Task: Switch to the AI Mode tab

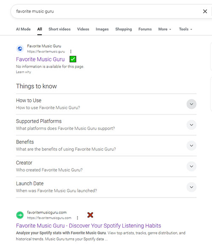Action: coord(23,29)
